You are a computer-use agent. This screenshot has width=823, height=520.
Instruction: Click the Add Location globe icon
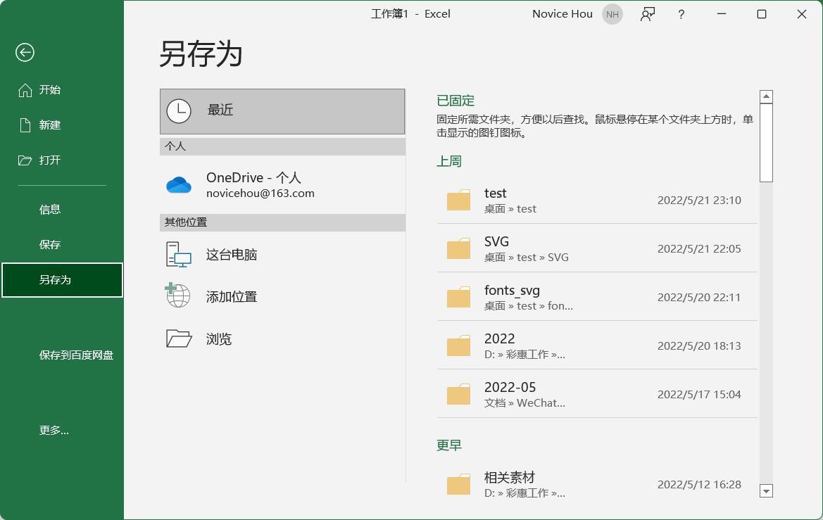tap(178, 296)
